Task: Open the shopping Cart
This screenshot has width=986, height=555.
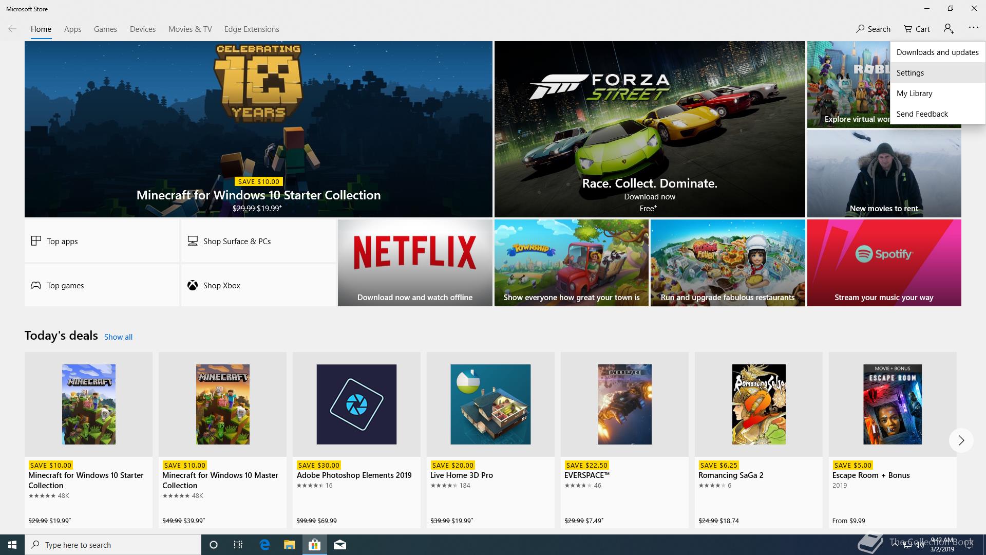Action: (x=917, y=29)
